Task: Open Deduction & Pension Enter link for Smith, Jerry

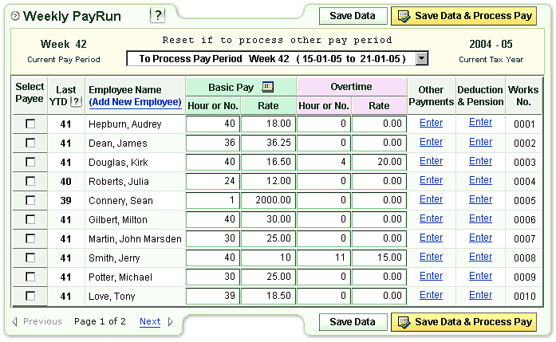Action: (480, 257)
